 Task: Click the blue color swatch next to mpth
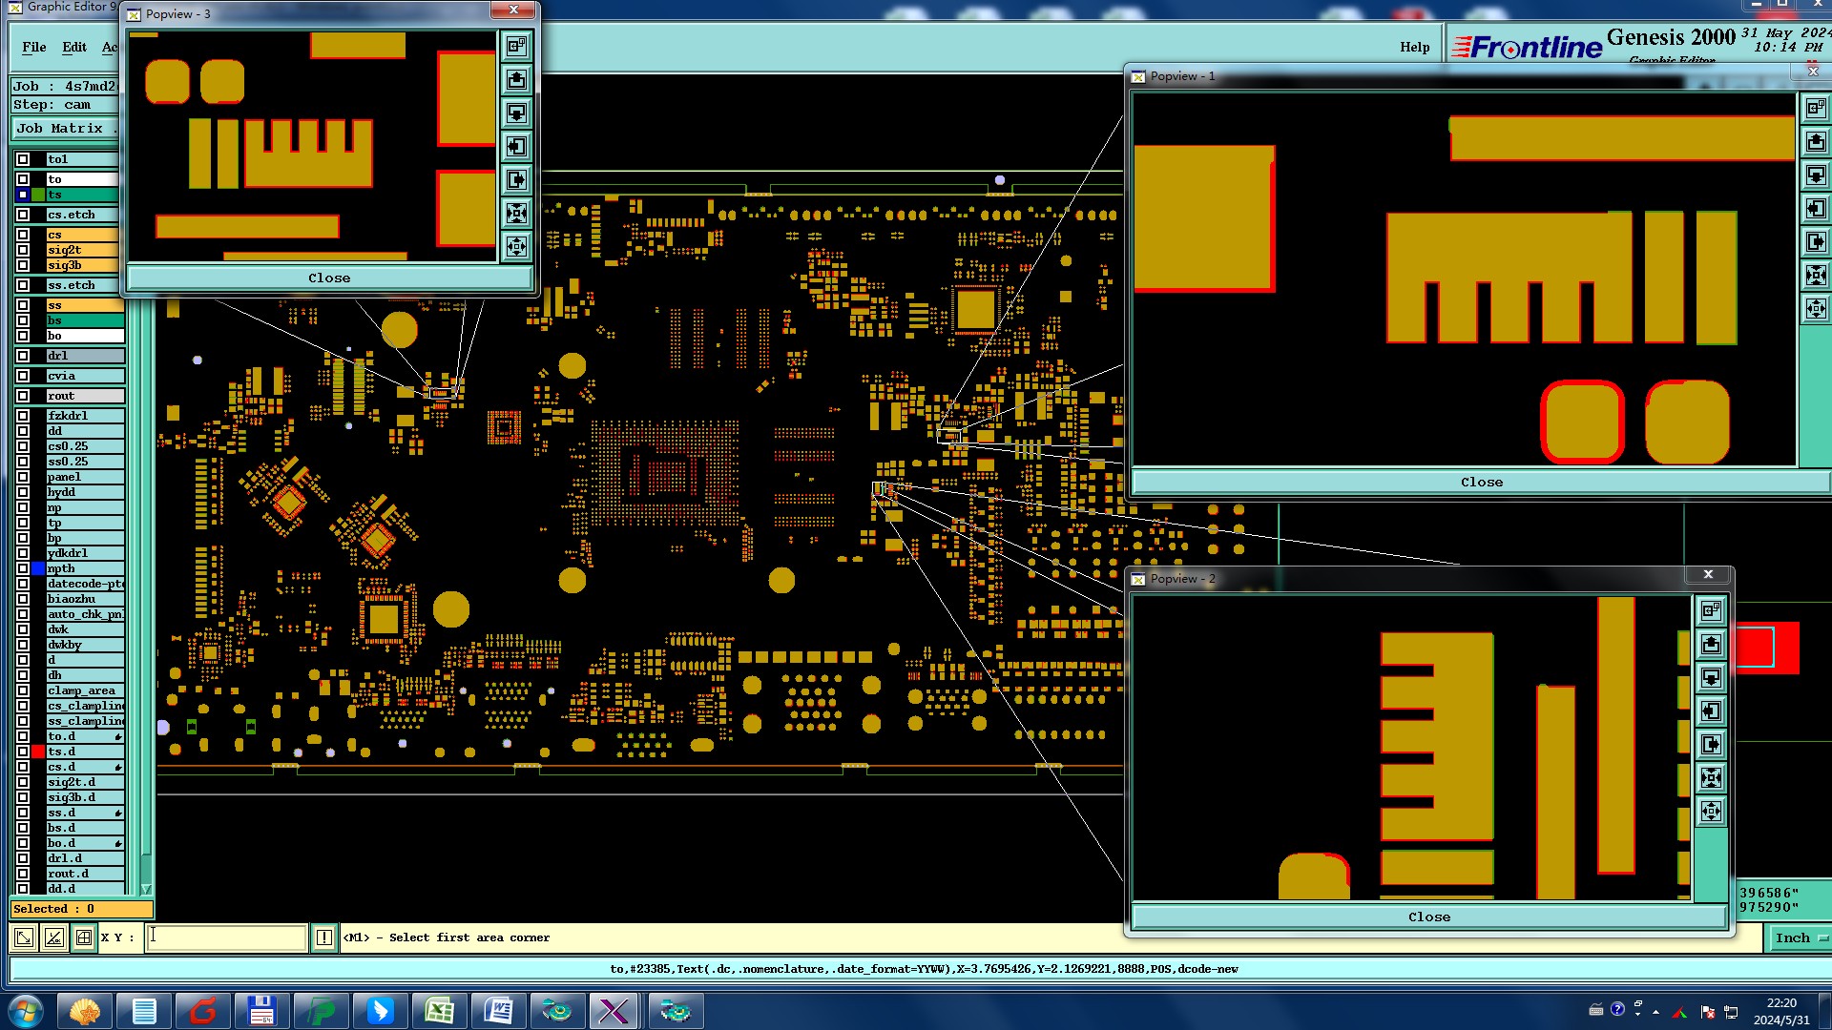[x=38, y=568]
